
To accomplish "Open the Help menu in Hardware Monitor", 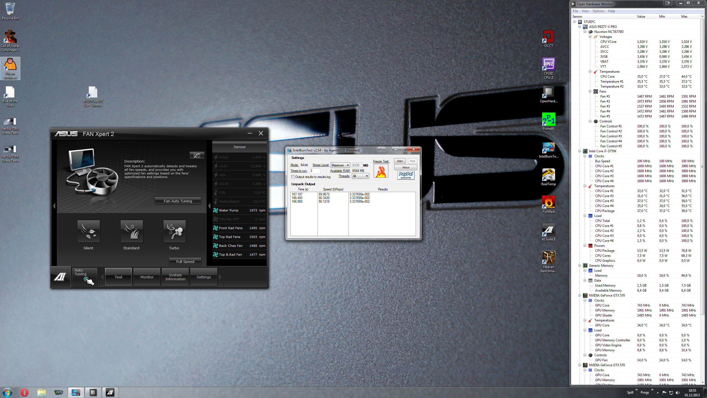I will 611,11.
